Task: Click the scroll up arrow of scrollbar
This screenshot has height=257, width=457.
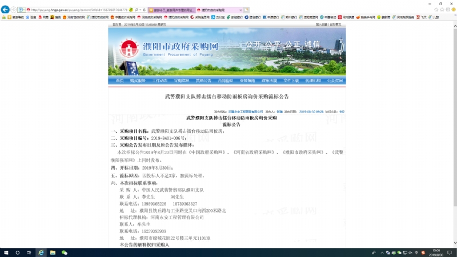Action: click(x=455, y=26)
